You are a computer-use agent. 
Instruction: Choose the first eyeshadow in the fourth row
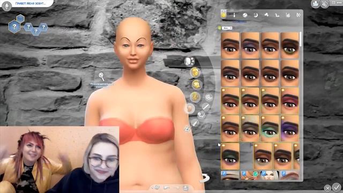click(230, 129)
